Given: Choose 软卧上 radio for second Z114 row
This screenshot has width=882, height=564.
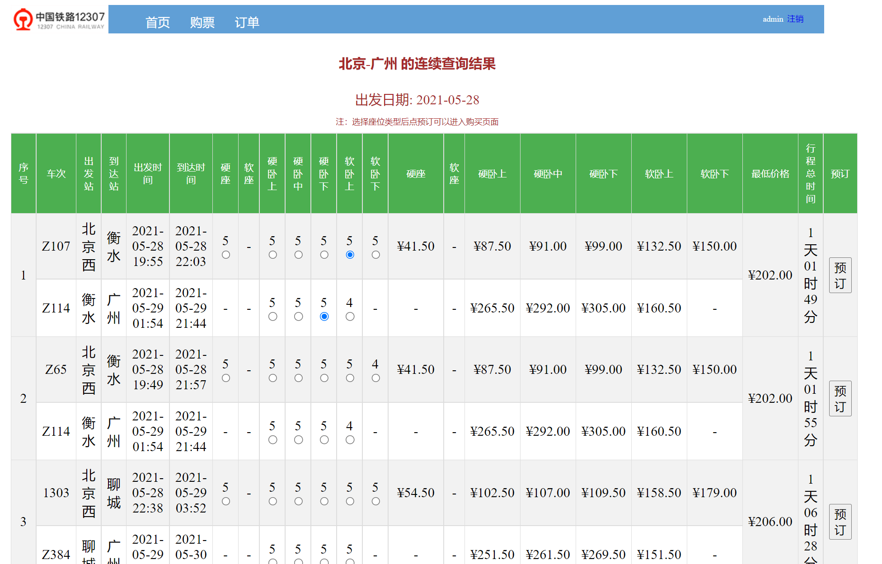Looking at the screenshot, I should pos(350,440).
